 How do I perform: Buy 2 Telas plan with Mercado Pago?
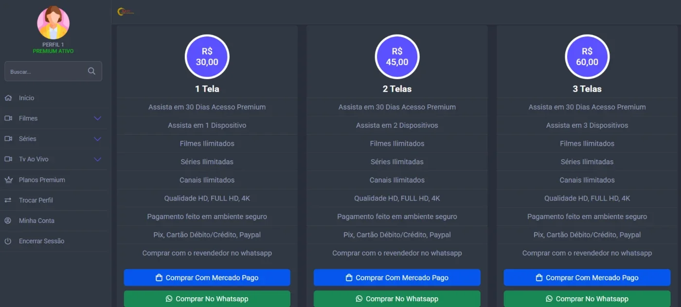(x=397, y=278)
